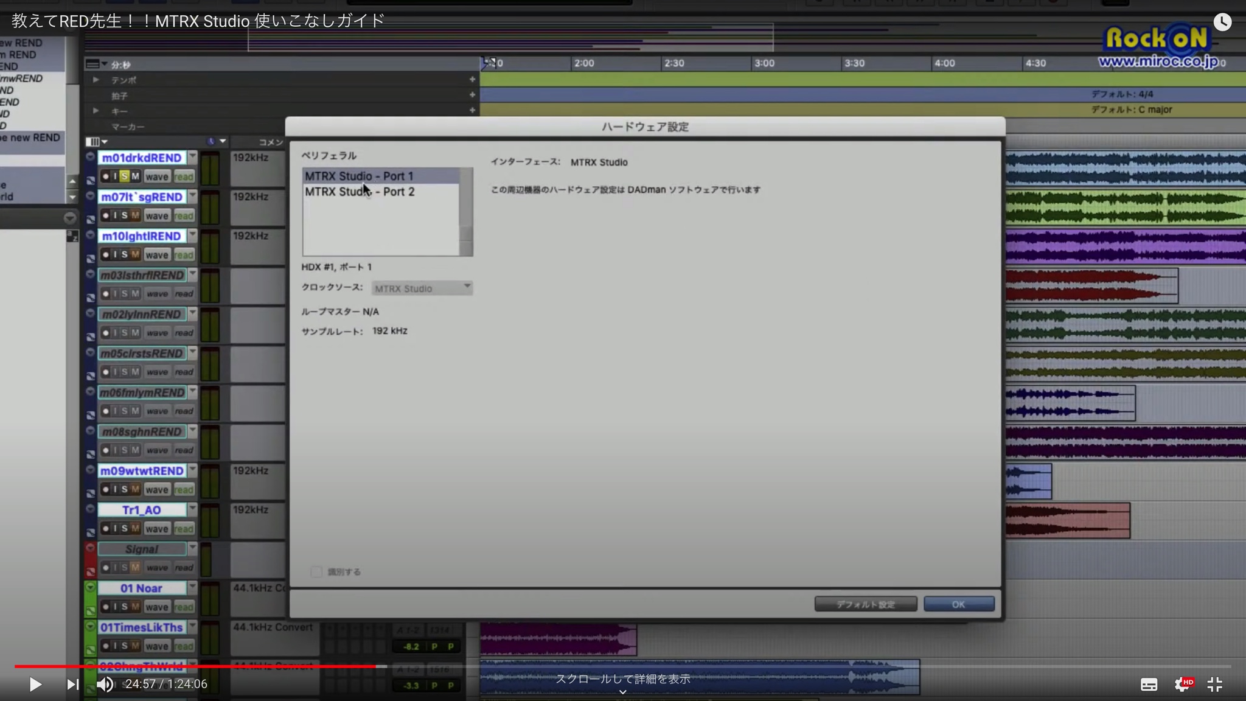
Task: Select track name m03lsthrflREND
Action: [142, 275]
